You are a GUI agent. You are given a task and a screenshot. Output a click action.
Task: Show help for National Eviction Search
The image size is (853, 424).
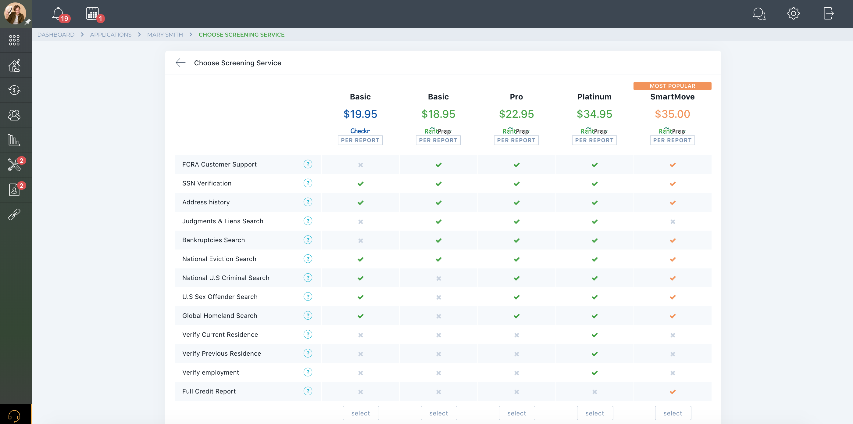pos(308,259)
